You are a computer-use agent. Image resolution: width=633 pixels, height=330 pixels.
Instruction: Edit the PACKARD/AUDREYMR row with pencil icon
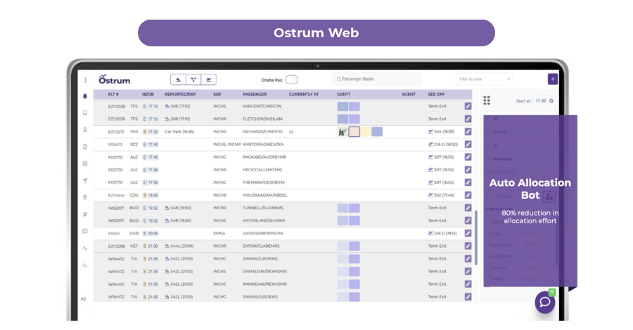468,157
